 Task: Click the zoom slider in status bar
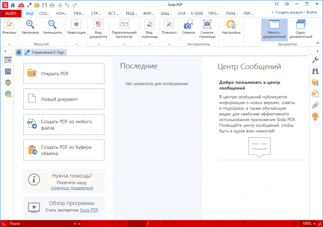pos(274,224)
